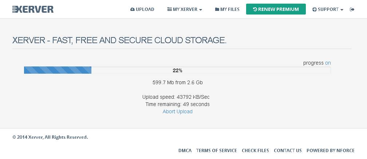Screen dimensions: 367x159
Task: Open the Contact Us footer link
Action: [x=288, y=150]
